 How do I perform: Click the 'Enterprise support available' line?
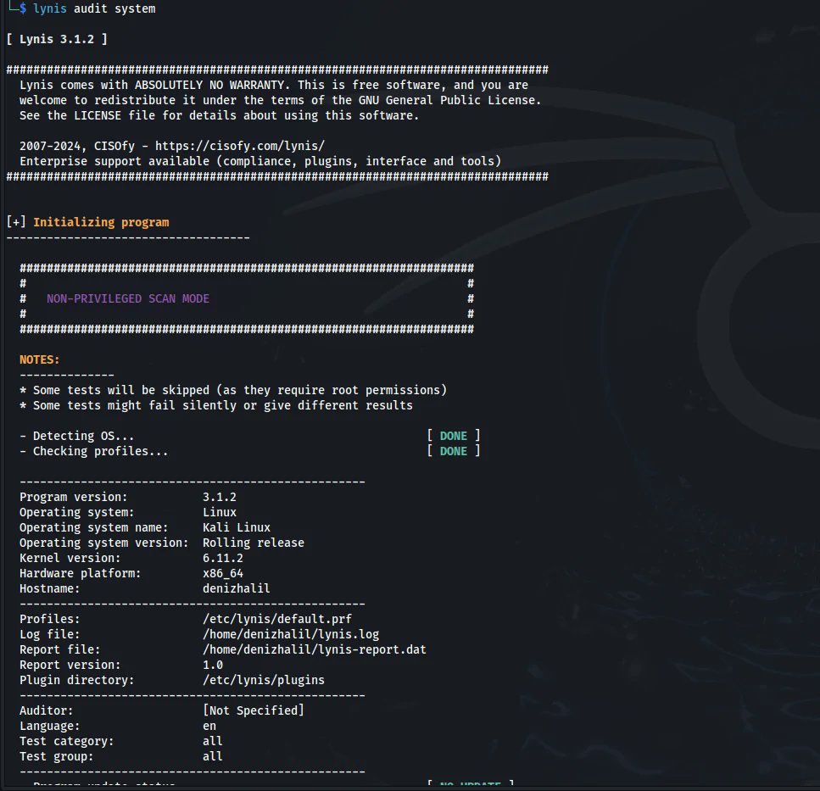point(260,161)
